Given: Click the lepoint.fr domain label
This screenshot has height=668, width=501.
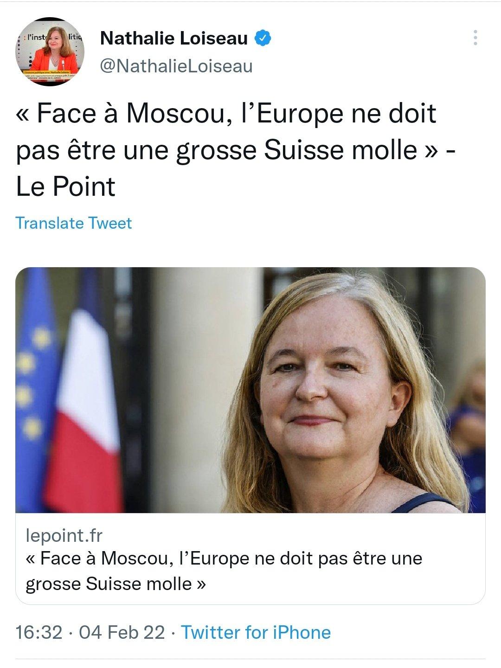Looking at the screenshot, I should coord(64,536).
